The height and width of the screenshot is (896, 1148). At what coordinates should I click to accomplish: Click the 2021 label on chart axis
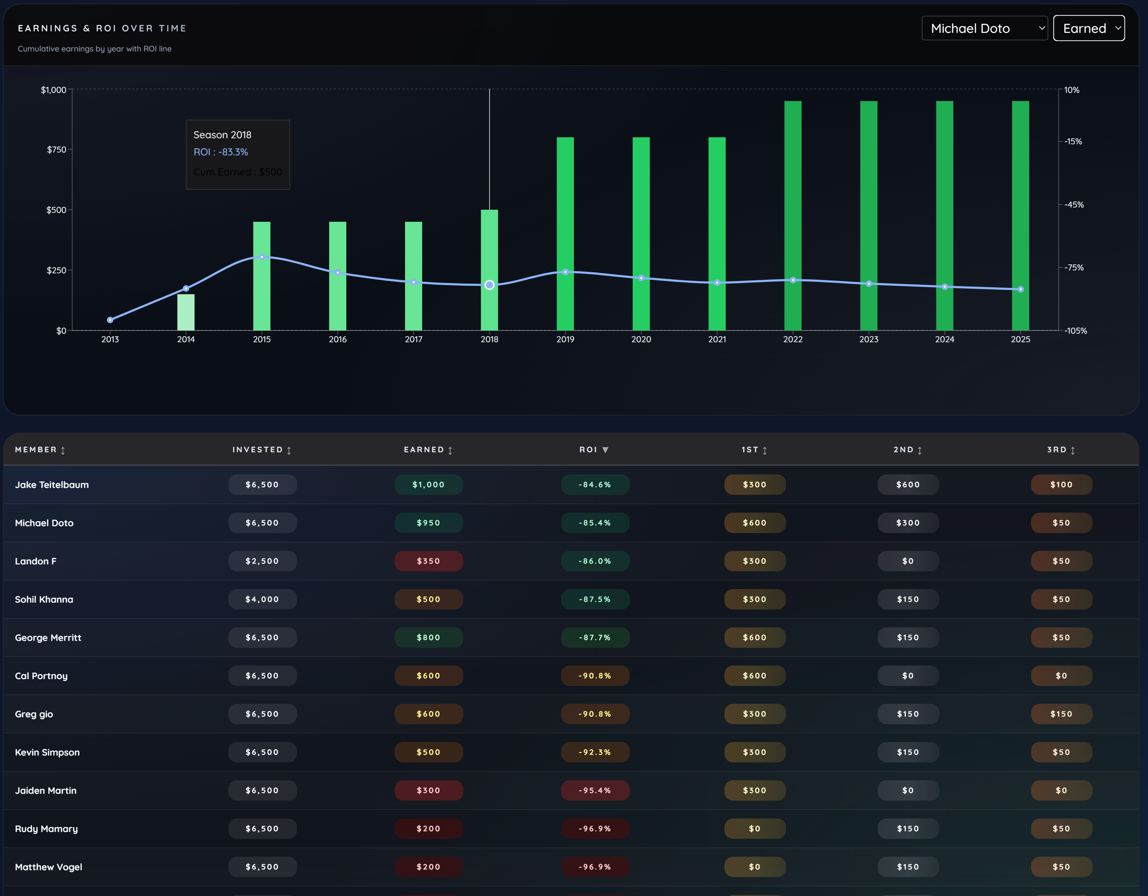[x=717, y=339]
